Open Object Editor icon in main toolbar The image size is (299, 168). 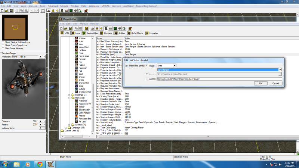62,11
